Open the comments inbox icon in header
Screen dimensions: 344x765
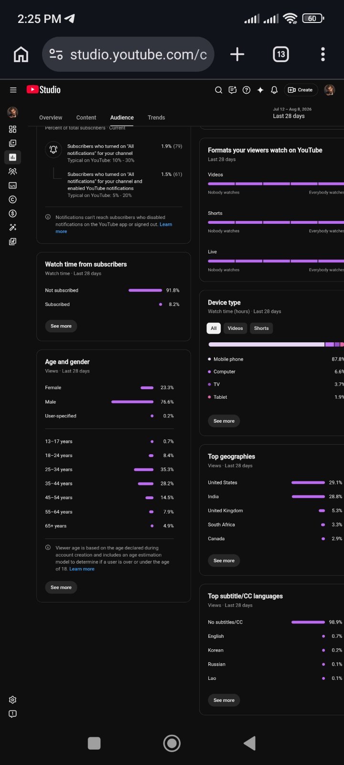233,90
